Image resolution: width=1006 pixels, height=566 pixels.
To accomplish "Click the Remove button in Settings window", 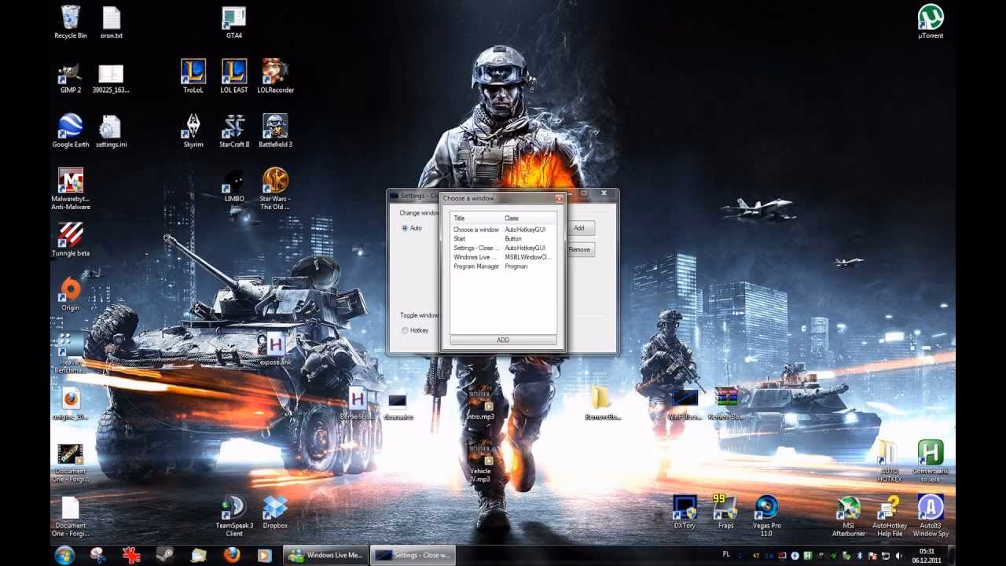I will coord(579,249).
